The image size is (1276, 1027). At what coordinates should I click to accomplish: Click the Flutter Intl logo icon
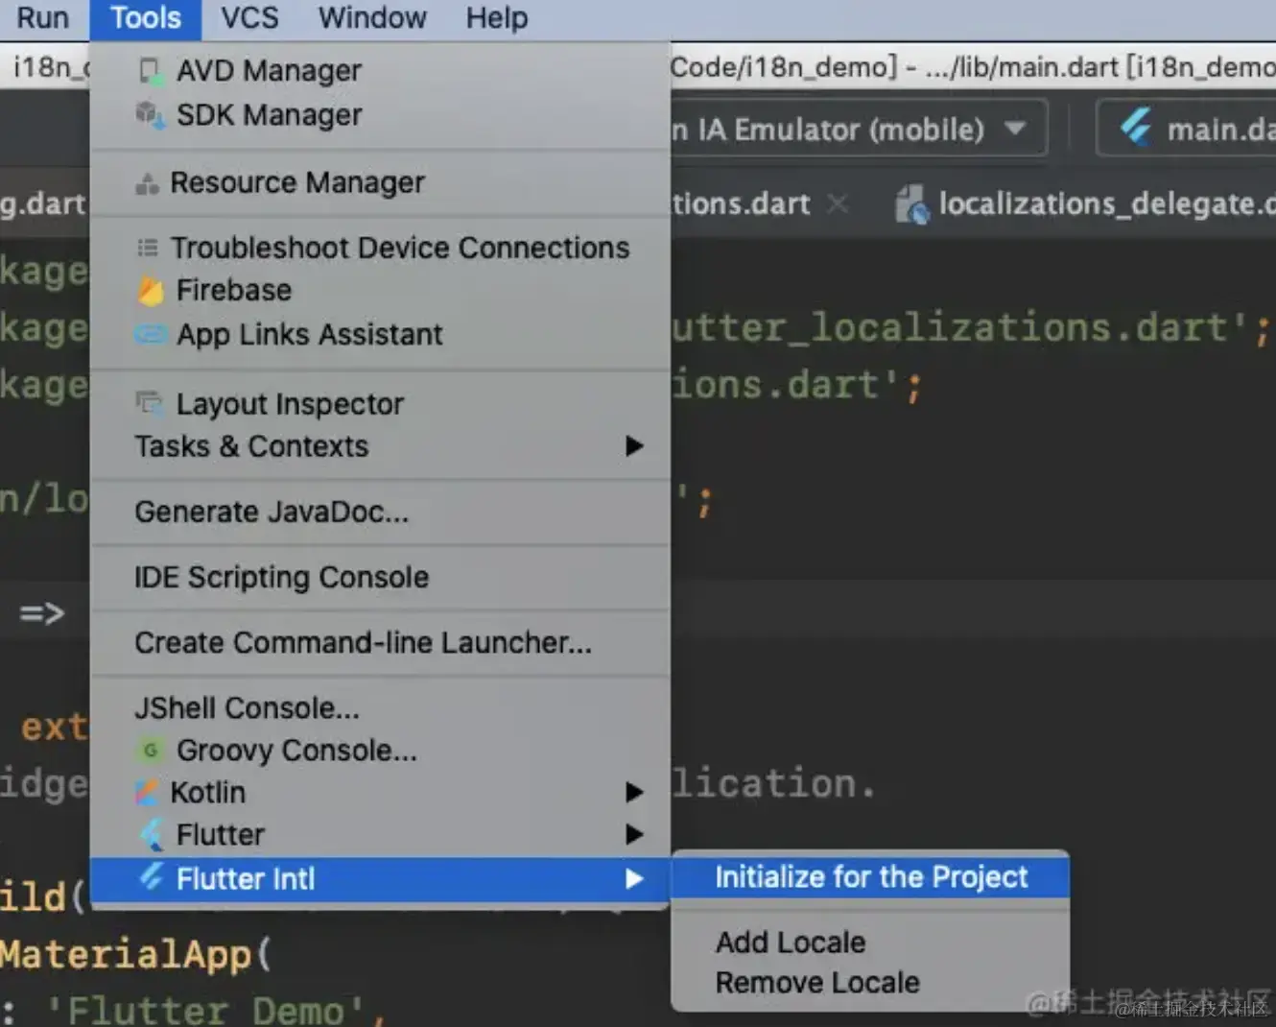[x=152, y=876]
